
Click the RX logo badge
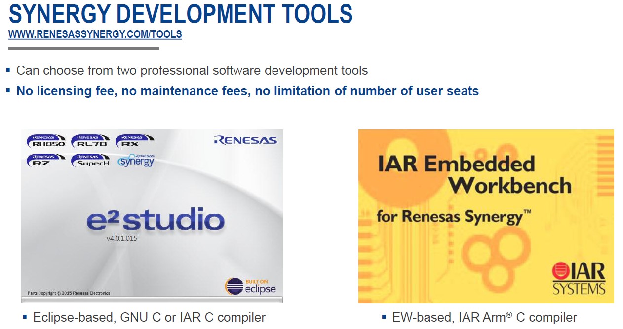pyautogui.click(x=135, y=141)
